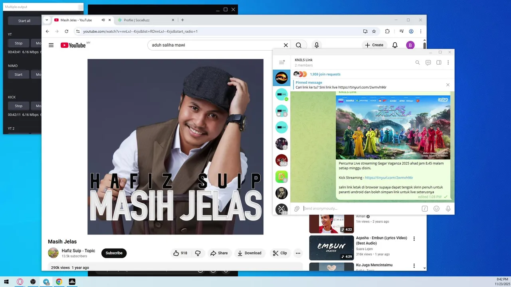Open options for Aqasha - Embun video
Image resolution: width=511 pixels, height=287 pixels.
(414, 239)
